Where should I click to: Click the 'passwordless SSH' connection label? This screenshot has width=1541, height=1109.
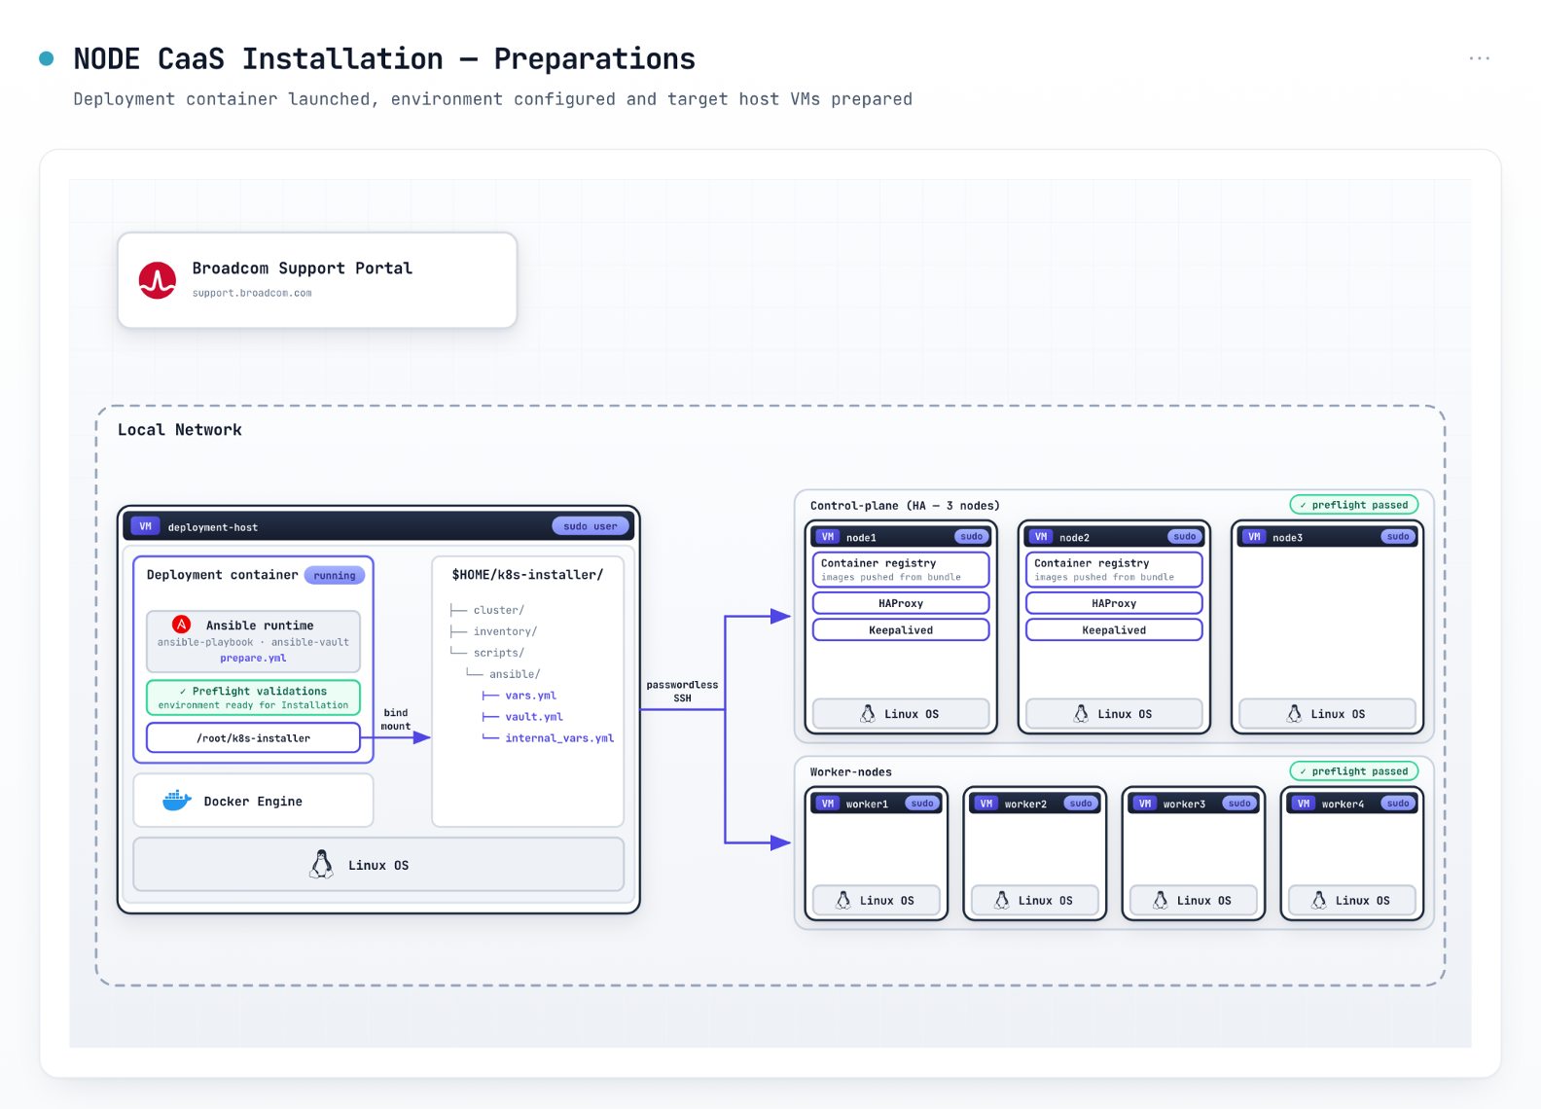pos(682,692)
